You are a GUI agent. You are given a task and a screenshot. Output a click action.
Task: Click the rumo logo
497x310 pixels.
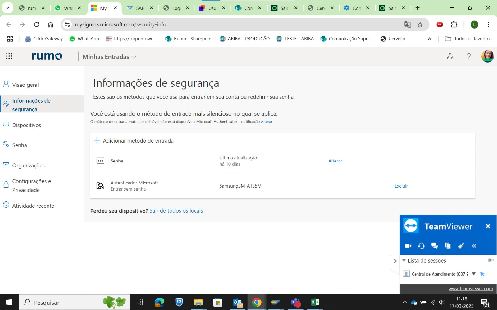tap(47, 56)
